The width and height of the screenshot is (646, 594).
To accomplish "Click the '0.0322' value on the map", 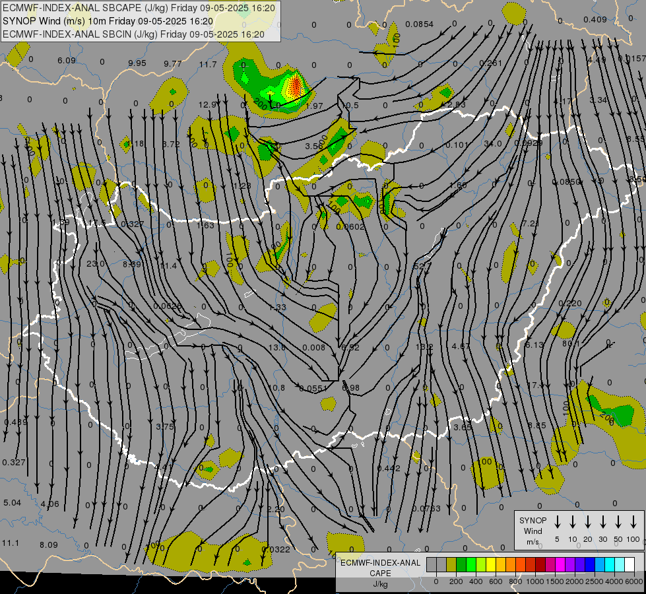I will click(276, 549).
